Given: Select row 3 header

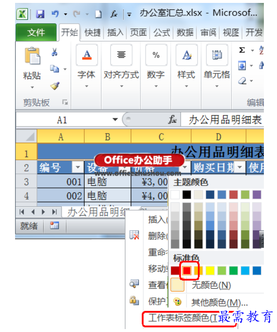Looking at the screenshot, I should pos(26,182).
